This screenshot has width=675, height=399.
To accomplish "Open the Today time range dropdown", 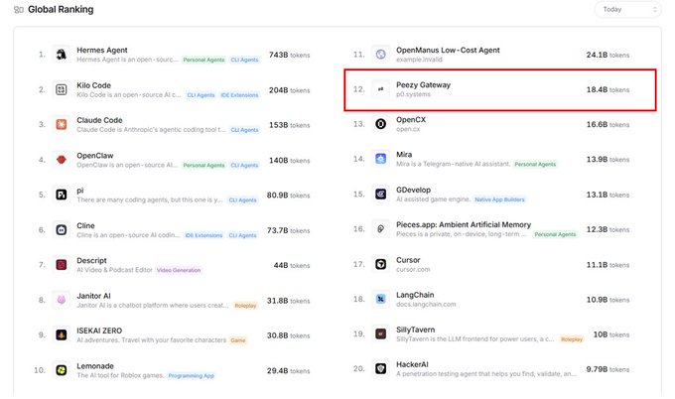I will (x=627, y=10).
